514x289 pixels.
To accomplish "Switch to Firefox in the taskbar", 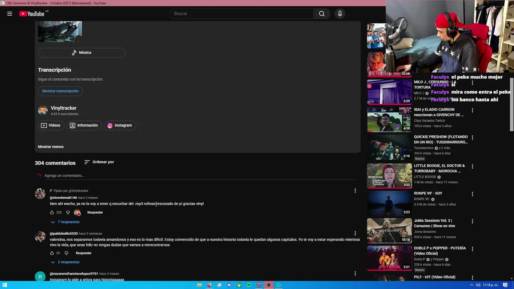I will click(x=209, y=285).
